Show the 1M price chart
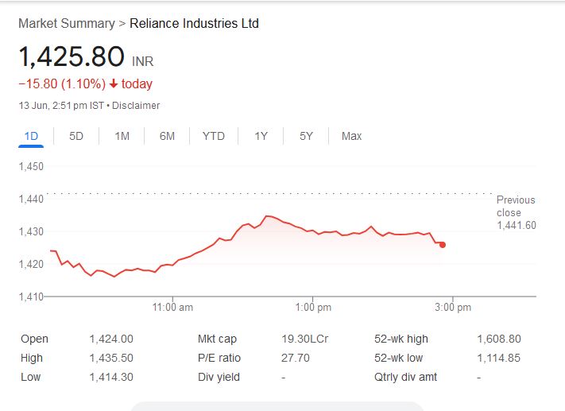The height and width of the screenshot is (411, 565). (x=122, y=136)
